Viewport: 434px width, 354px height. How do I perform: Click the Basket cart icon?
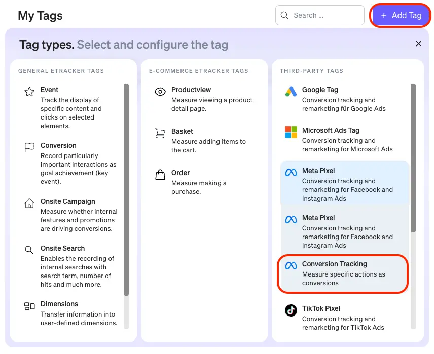tap(160, 133)
